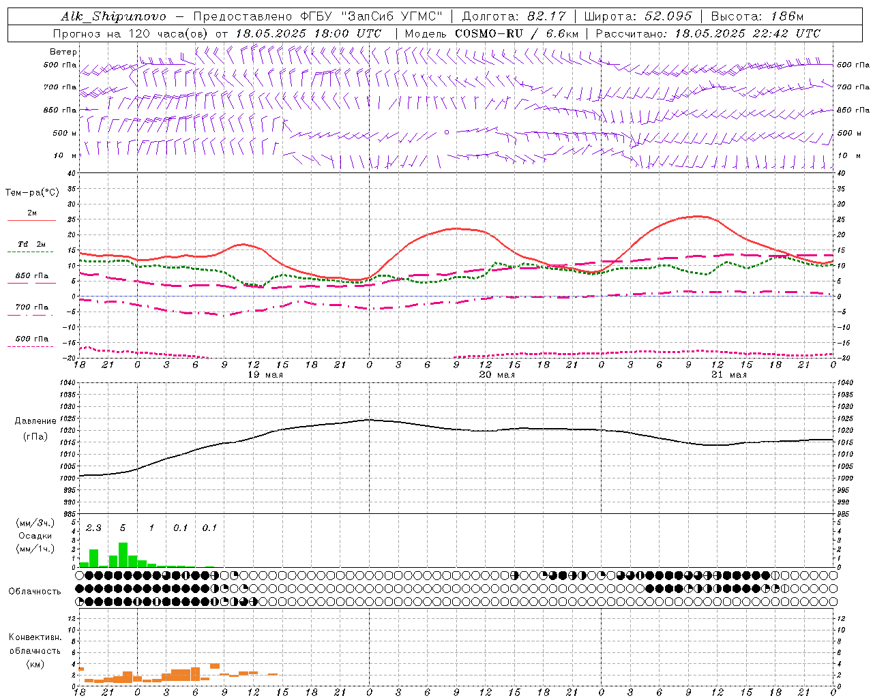Click the dotted line sample under 500 гПа legend

coord(30,346)
